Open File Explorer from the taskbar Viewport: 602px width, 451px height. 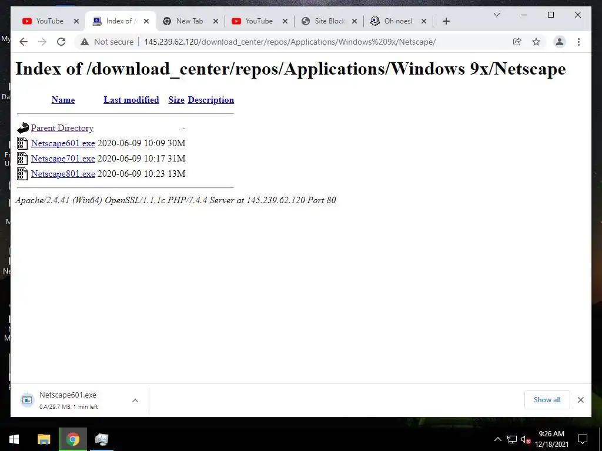pos(44,439)
